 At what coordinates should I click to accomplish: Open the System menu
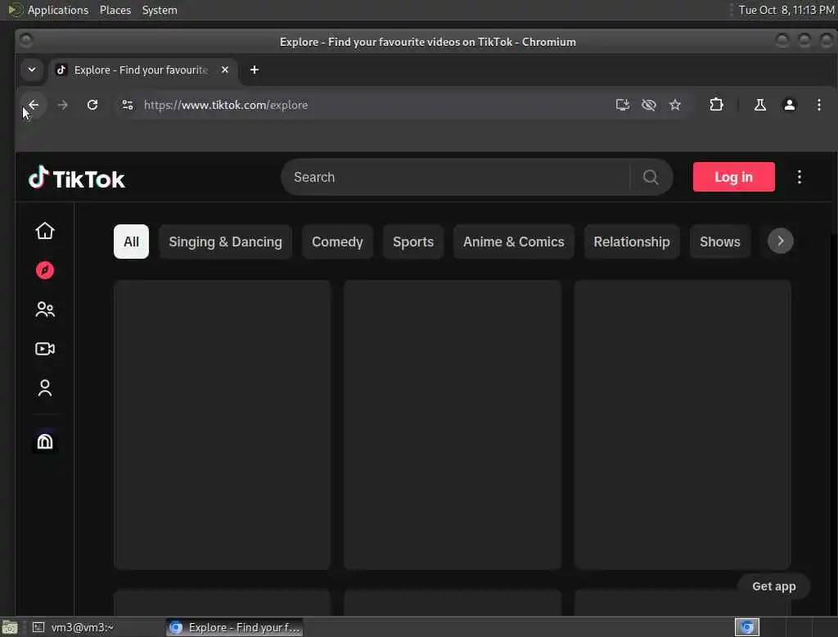pyautogui.click(x=160, y=10)
